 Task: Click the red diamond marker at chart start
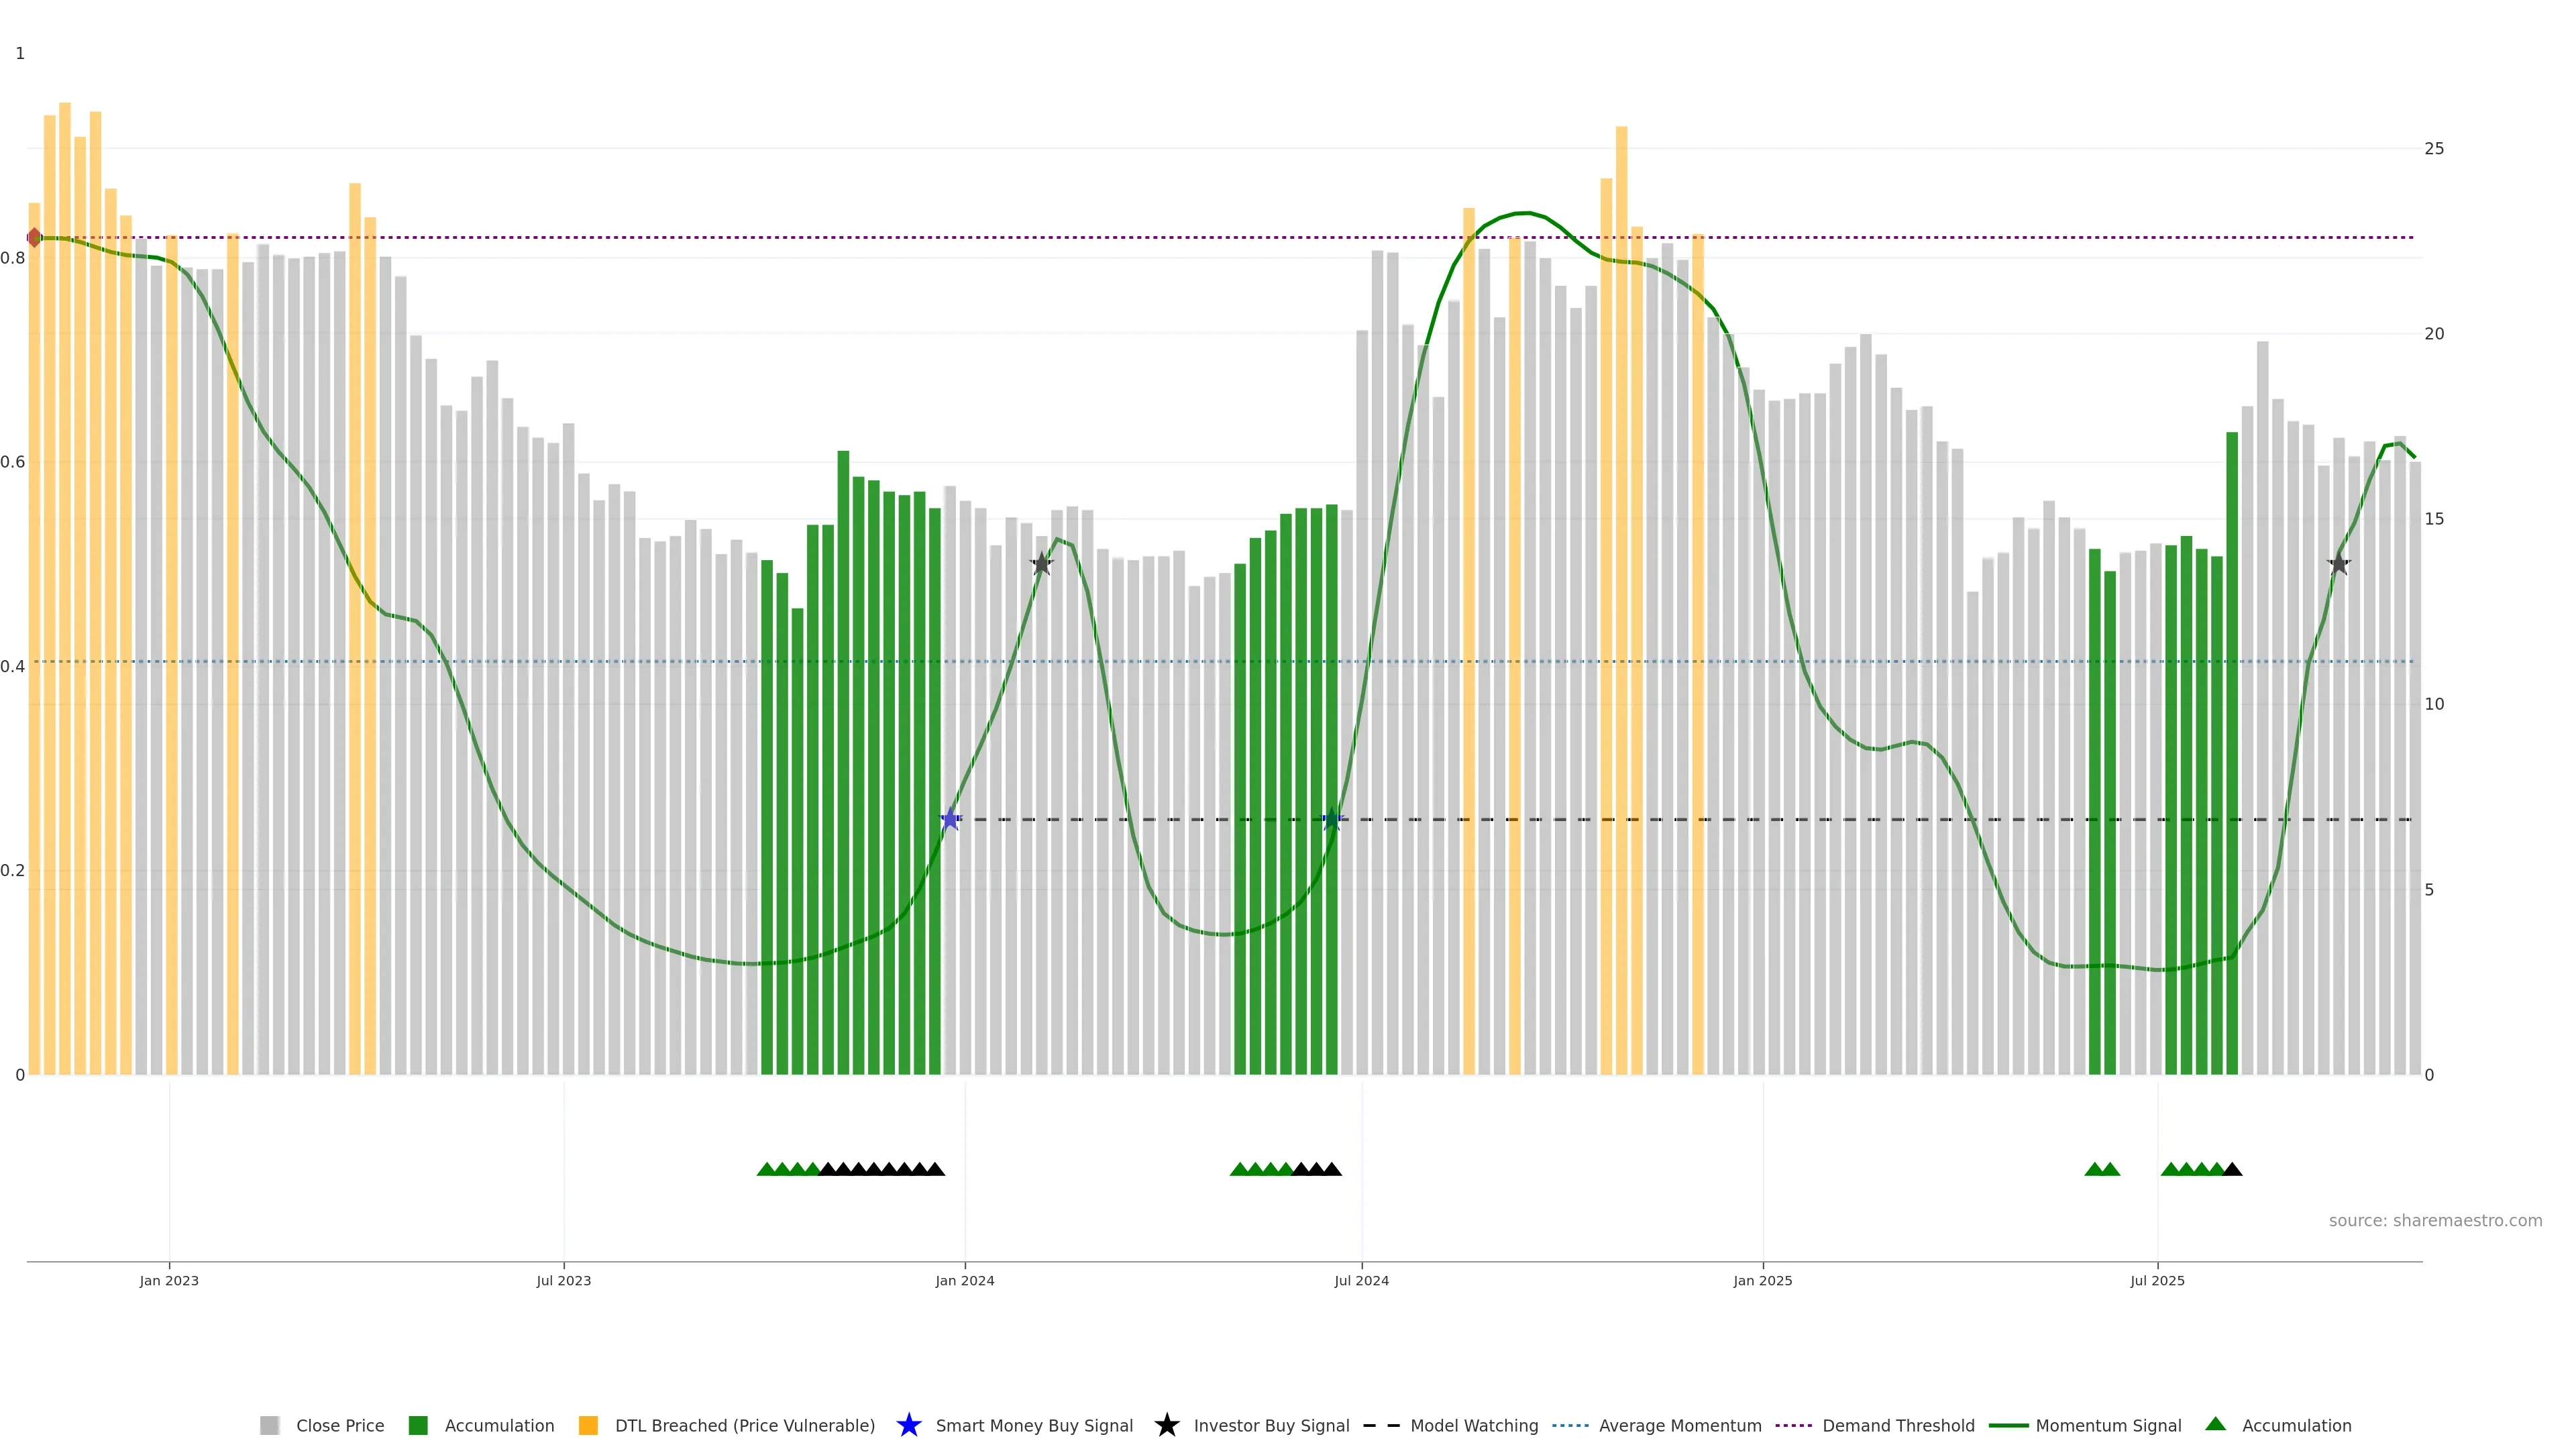[34, 237]
